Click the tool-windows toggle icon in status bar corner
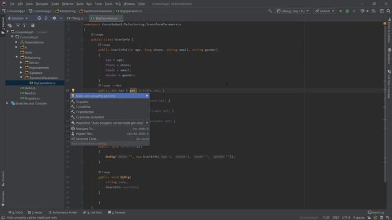 [2, 218]
